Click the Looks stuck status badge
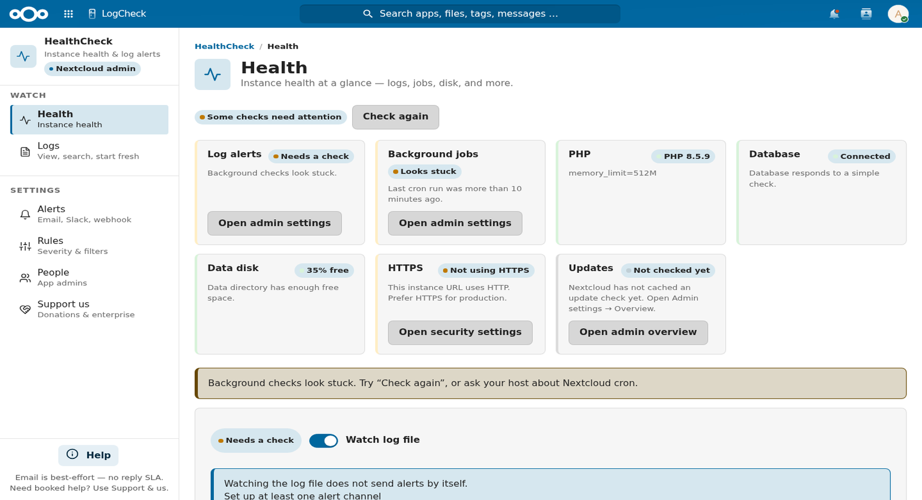This screenshot has width=922, height=500. pyautogui.click(x=425, y=171)
